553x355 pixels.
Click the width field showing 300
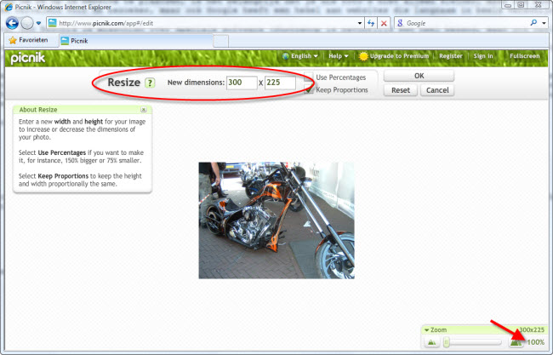[242, 83]
